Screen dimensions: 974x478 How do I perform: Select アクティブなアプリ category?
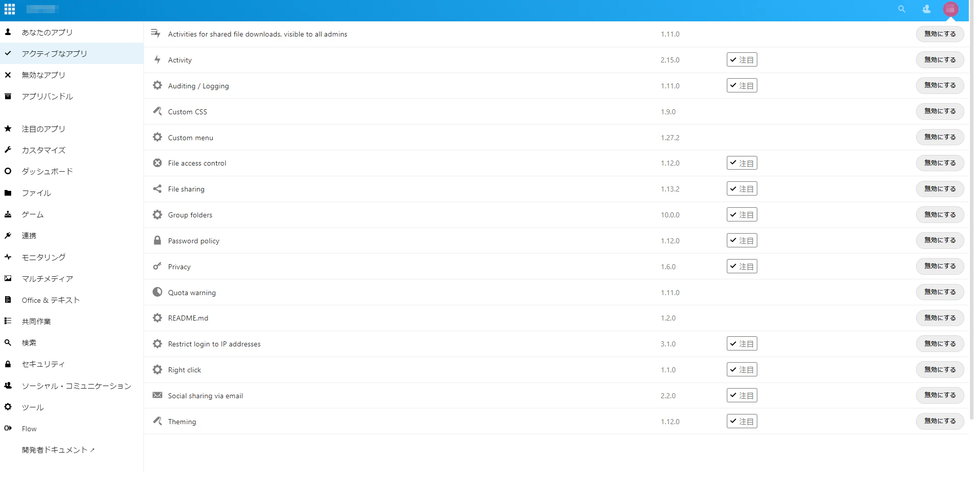pyautogui.click(x=72, y=53)
